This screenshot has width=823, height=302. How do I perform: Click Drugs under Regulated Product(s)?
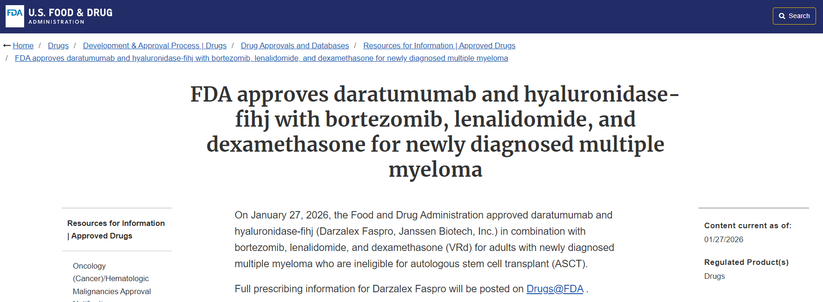tap(714, 276)
